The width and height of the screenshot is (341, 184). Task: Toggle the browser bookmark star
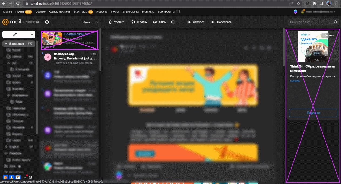point(298,4)
